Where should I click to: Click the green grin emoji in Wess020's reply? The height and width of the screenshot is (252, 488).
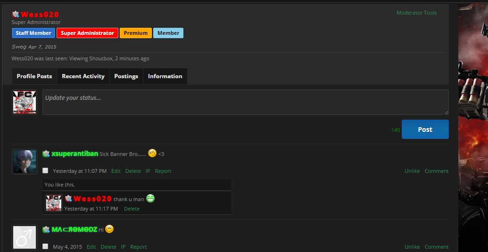pos(150,198)
